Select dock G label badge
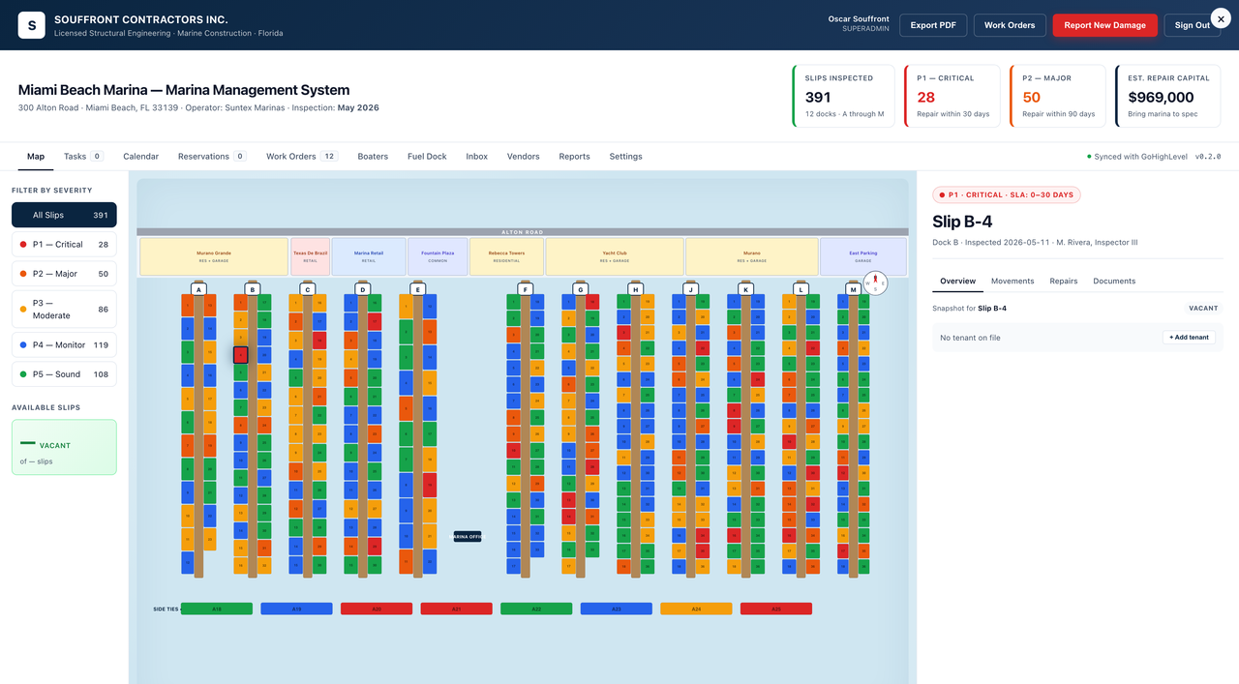 pyautogui.click(x=581, y=289)
